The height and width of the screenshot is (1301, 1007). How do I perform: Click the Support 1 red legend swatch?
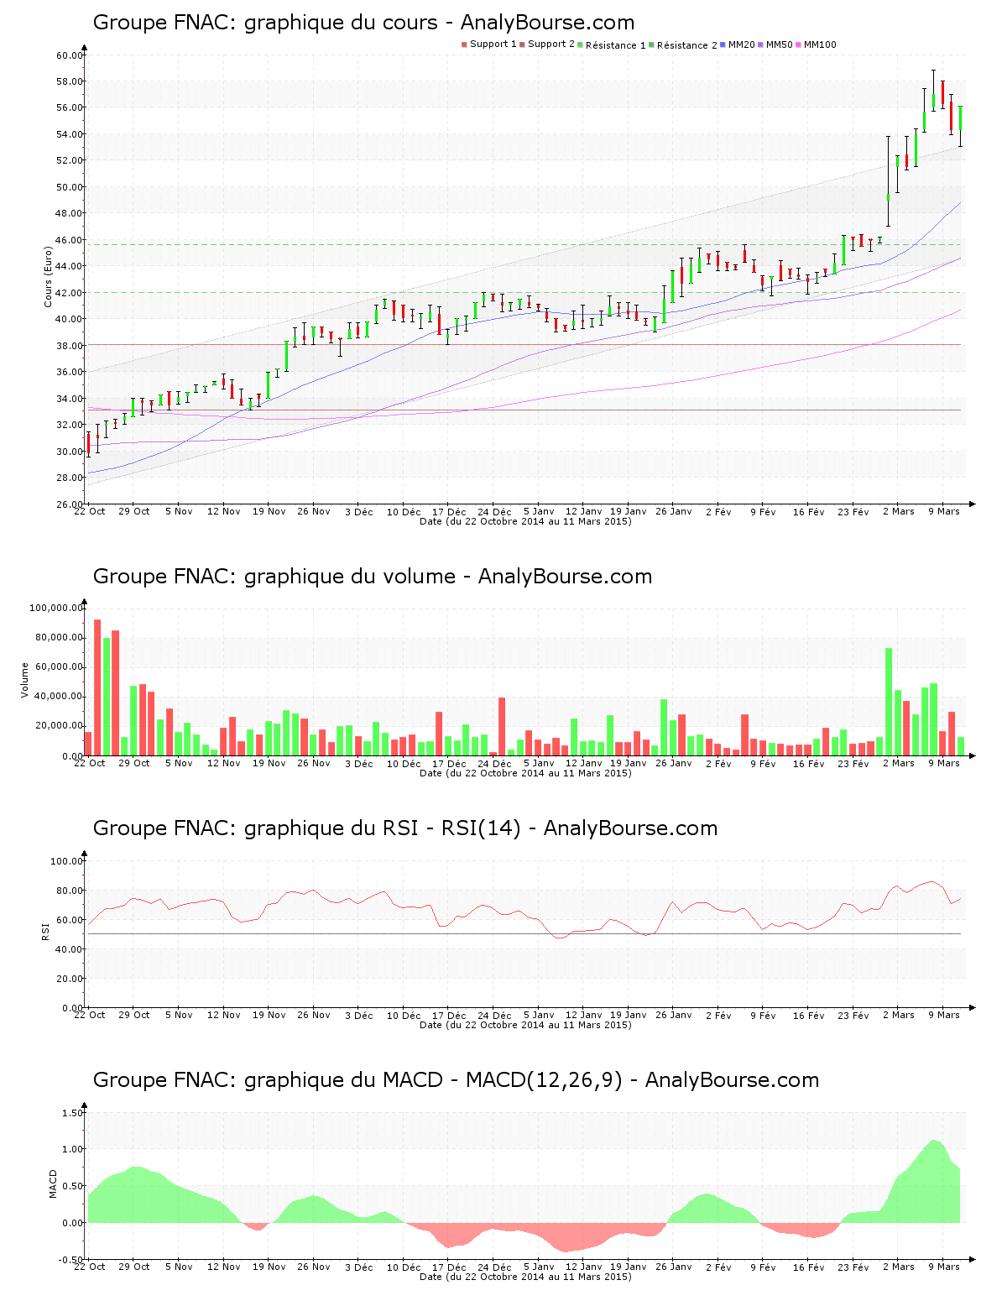[x=464, y=44]
